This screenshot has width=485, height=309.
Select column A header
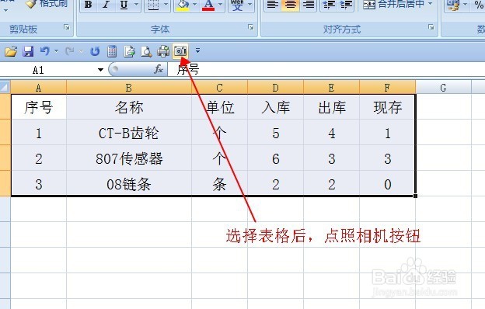pos(38,88)
